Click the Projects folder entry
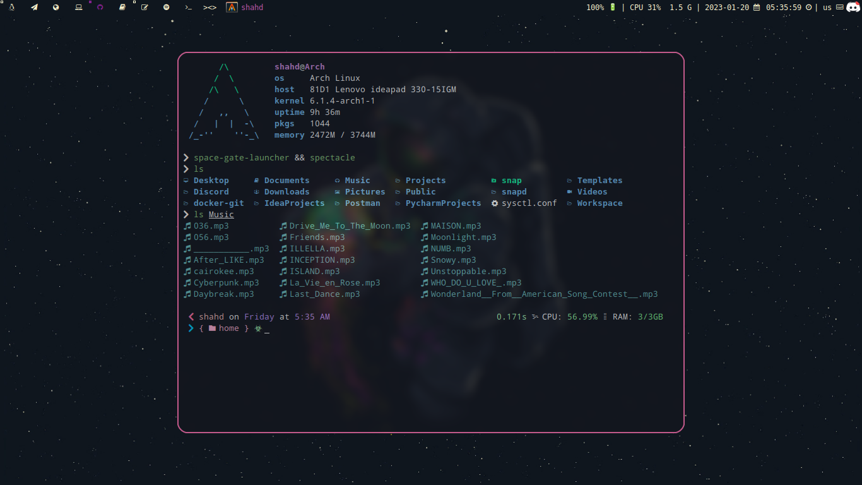This screenshot has width=862, height=485. tap(426, 181)
